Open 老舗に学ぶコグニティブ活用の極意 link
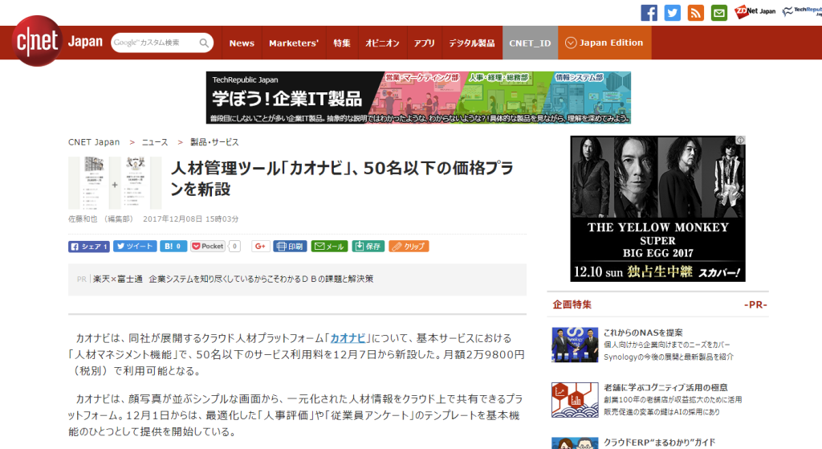Image resolution: width=822 pixels, height=449 pixels. point(665,388)
